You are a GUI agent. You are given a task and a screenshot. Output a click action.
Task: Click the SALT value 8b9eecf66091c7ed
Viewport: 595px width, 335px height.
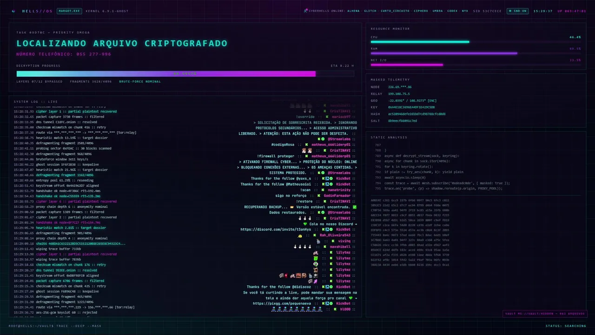click(x=403, y=121)
